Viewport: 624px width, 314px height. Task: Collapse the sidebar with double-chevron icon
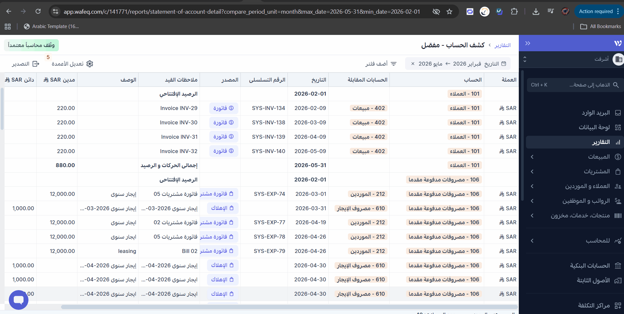point(528,43)
